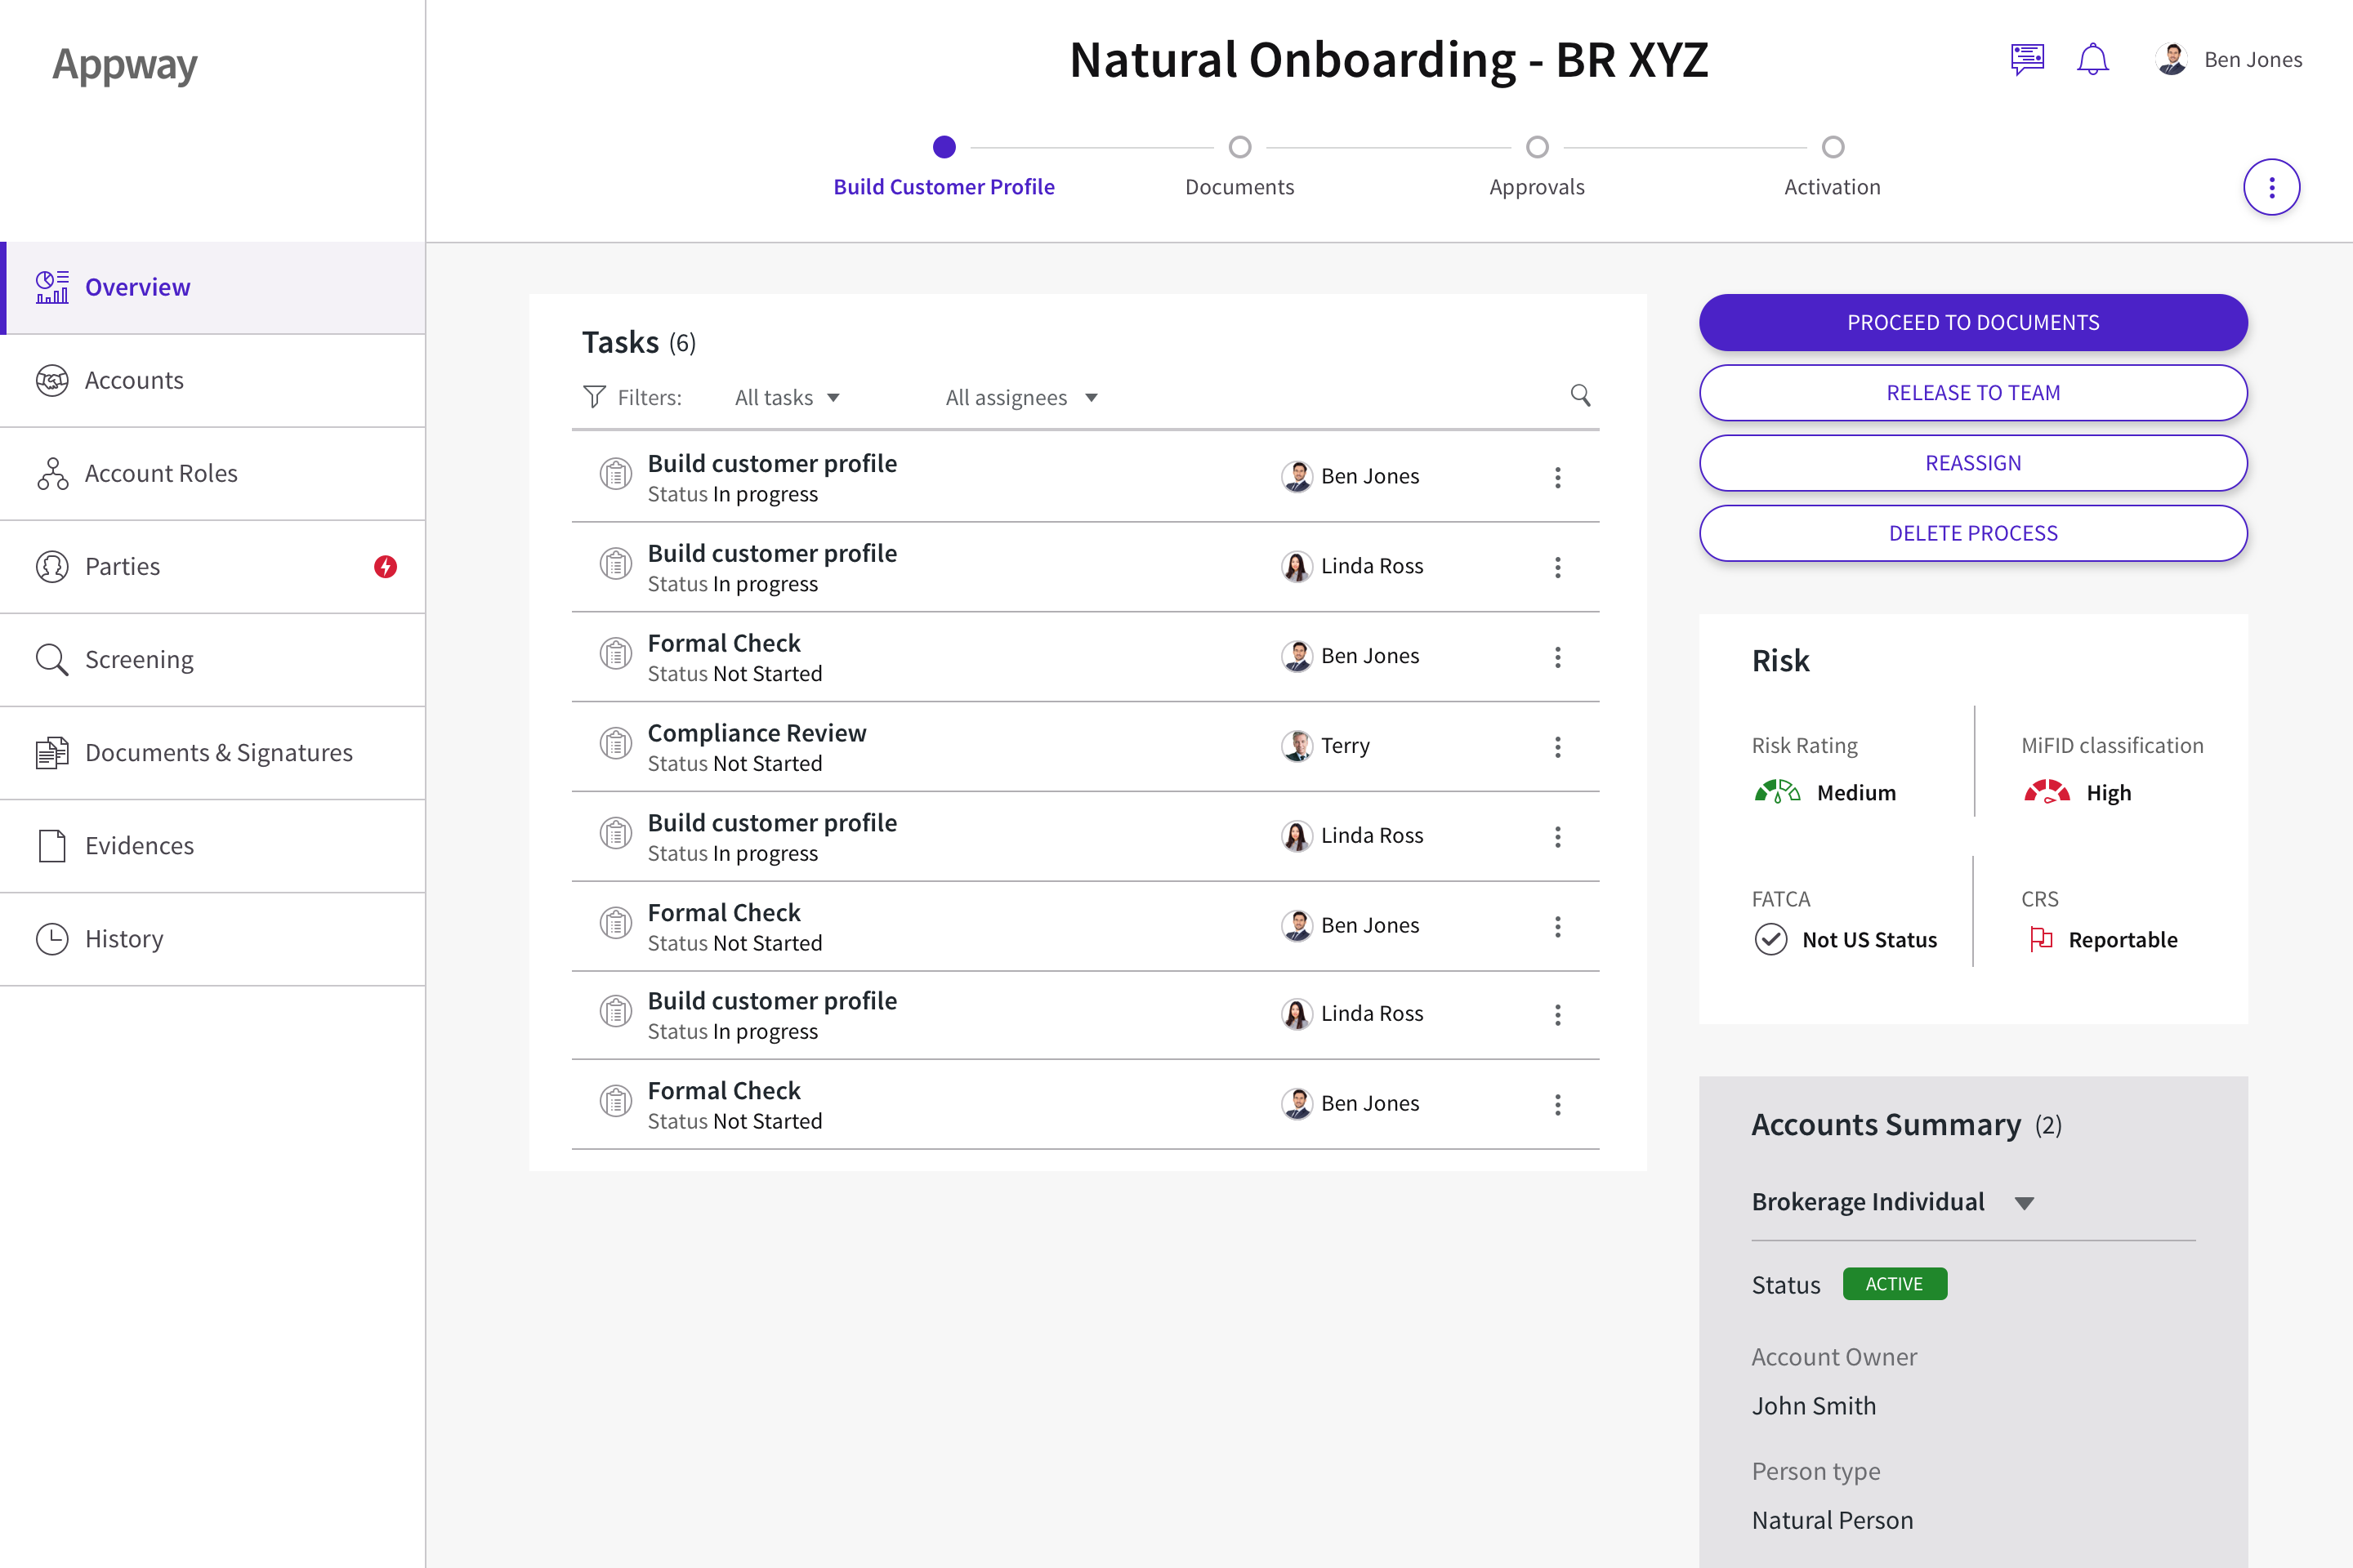
Task: Click the tasks search magnifier icon
Action: [1579, 396]
